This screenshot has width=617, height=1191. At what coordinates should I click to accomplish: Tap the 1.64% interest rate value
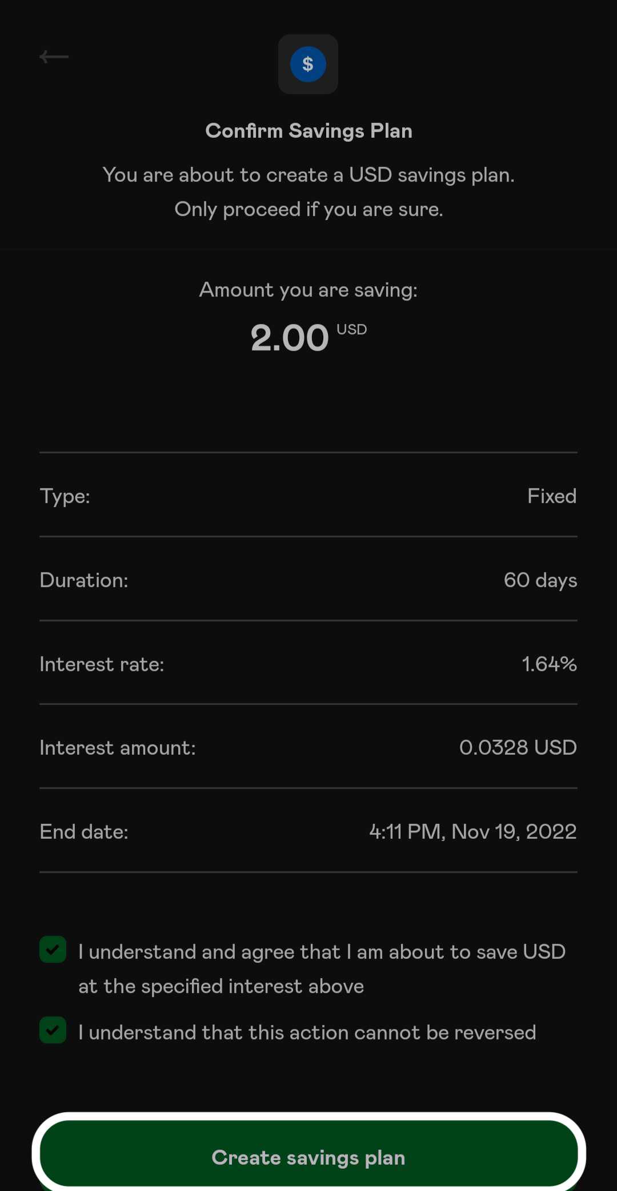click(549, 664)
